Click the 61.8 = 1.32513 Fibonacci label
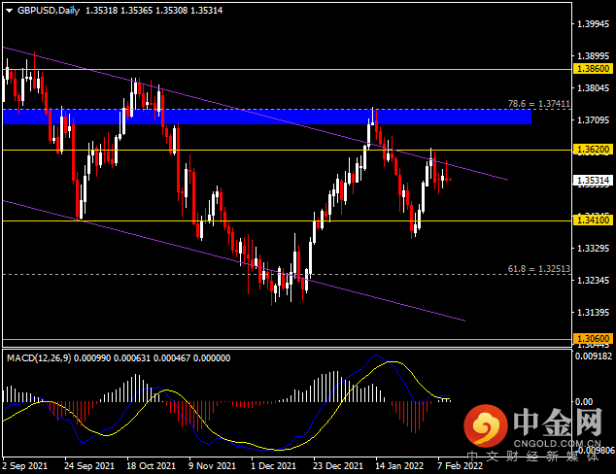Viewport: 616px width, 474px height. 538,269
